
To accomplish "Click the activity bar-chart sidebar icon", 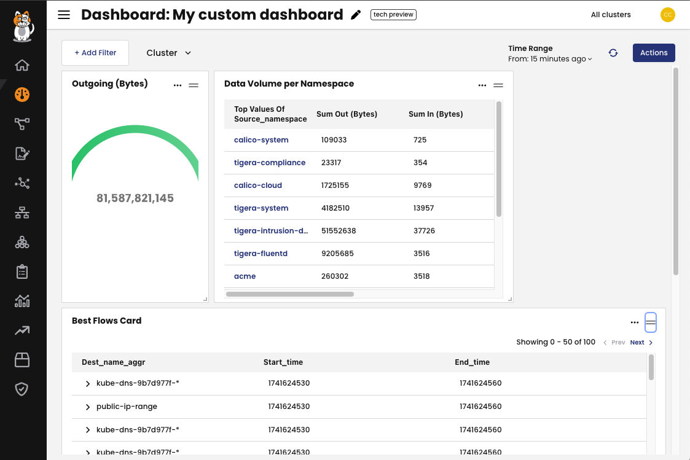I will 22,300.
